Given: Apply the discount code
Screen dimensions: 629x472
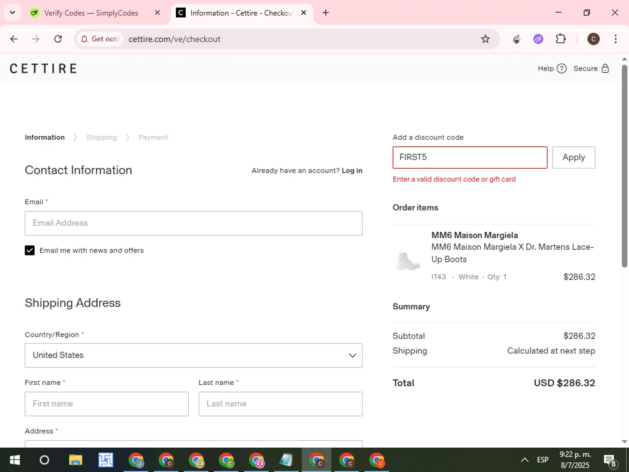Looking at the screenshot, I should click(574, 157).
